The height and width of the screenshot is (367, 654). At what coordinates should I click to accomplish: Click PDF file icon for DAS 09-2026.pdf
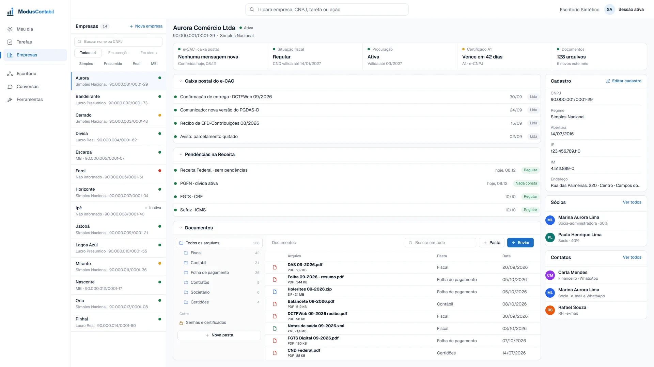[275, 267]
